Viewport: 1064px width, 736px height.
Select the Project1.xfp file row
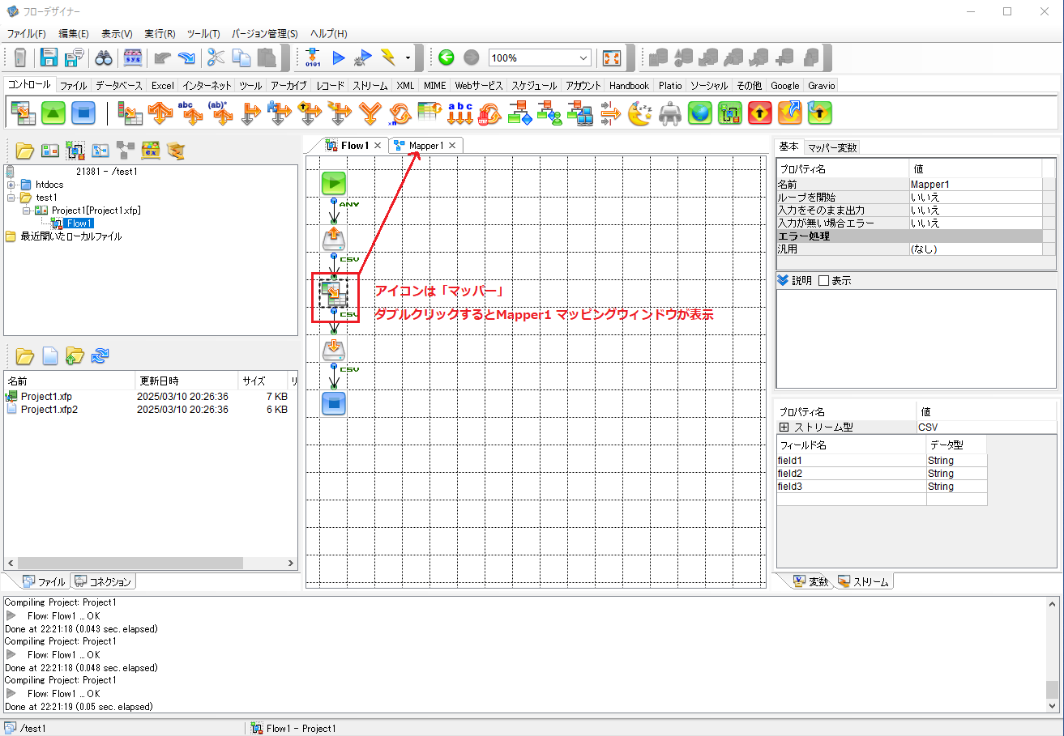click(150, 397)
